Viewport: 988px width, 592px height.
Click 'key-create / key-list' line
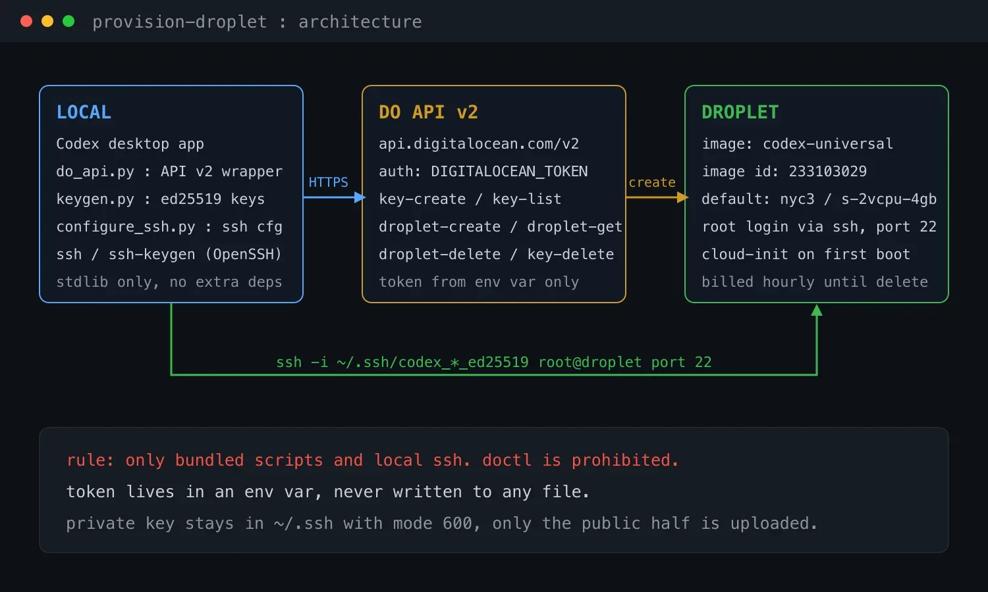pyautogui.click(x=470, y=199)
